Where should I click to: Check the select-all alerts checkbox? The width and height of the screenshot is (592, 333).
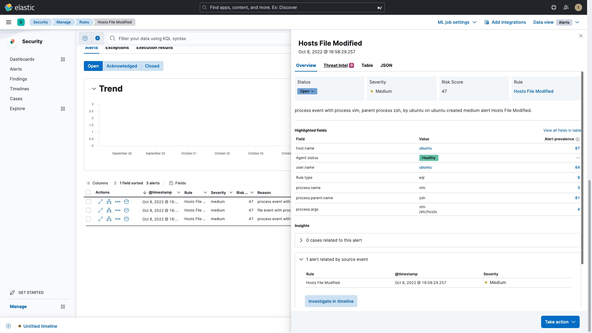coord(88,192)
